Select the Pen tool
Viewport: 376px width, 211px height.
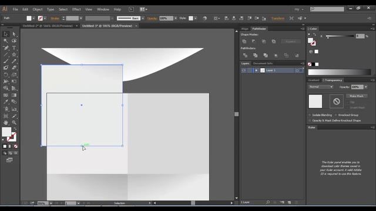click(x=6, y=48)
